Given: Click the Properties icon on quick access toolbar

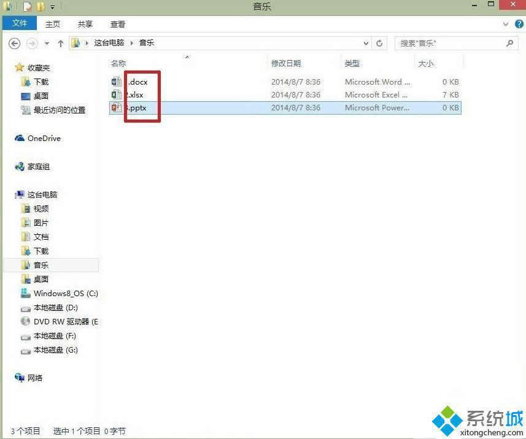Looking at the screenshot, I should point(28,6).
